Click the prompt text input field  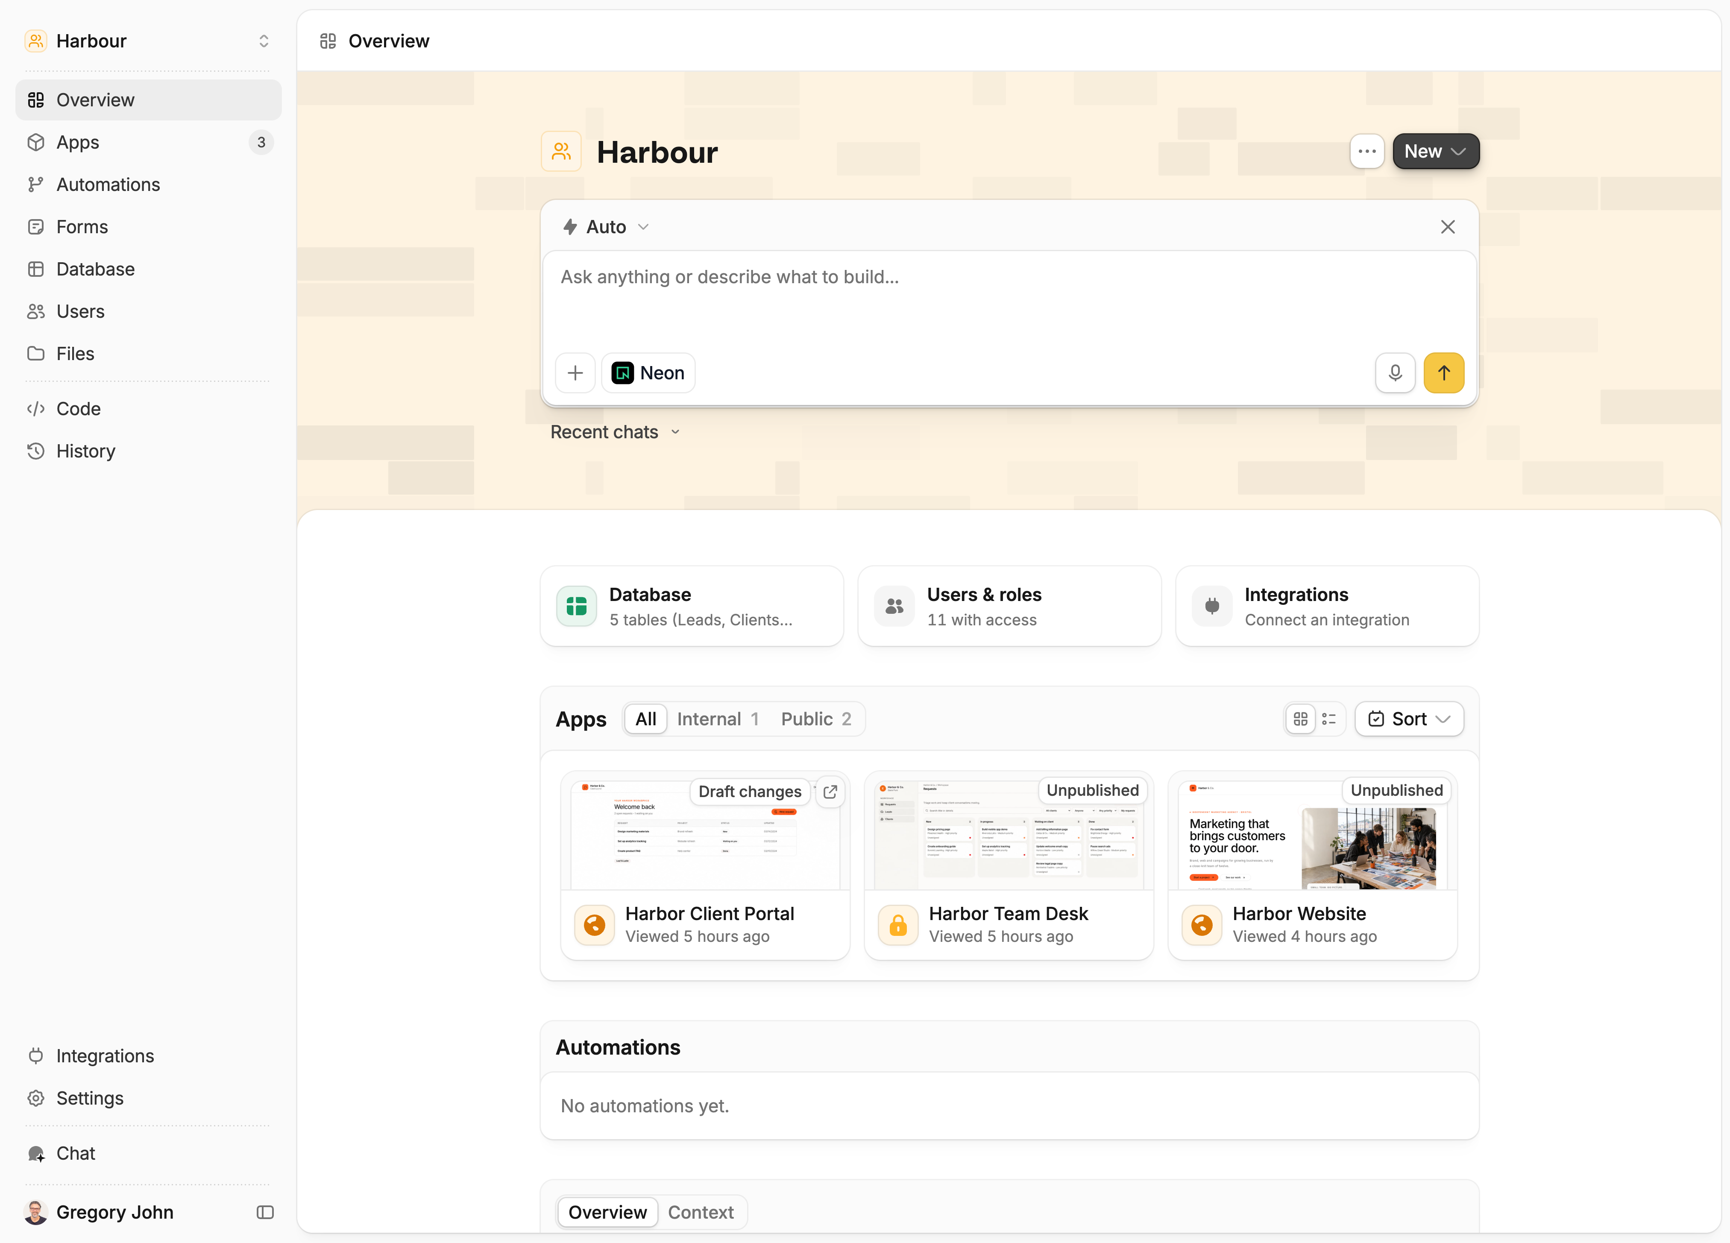[x=1009, y=300]
